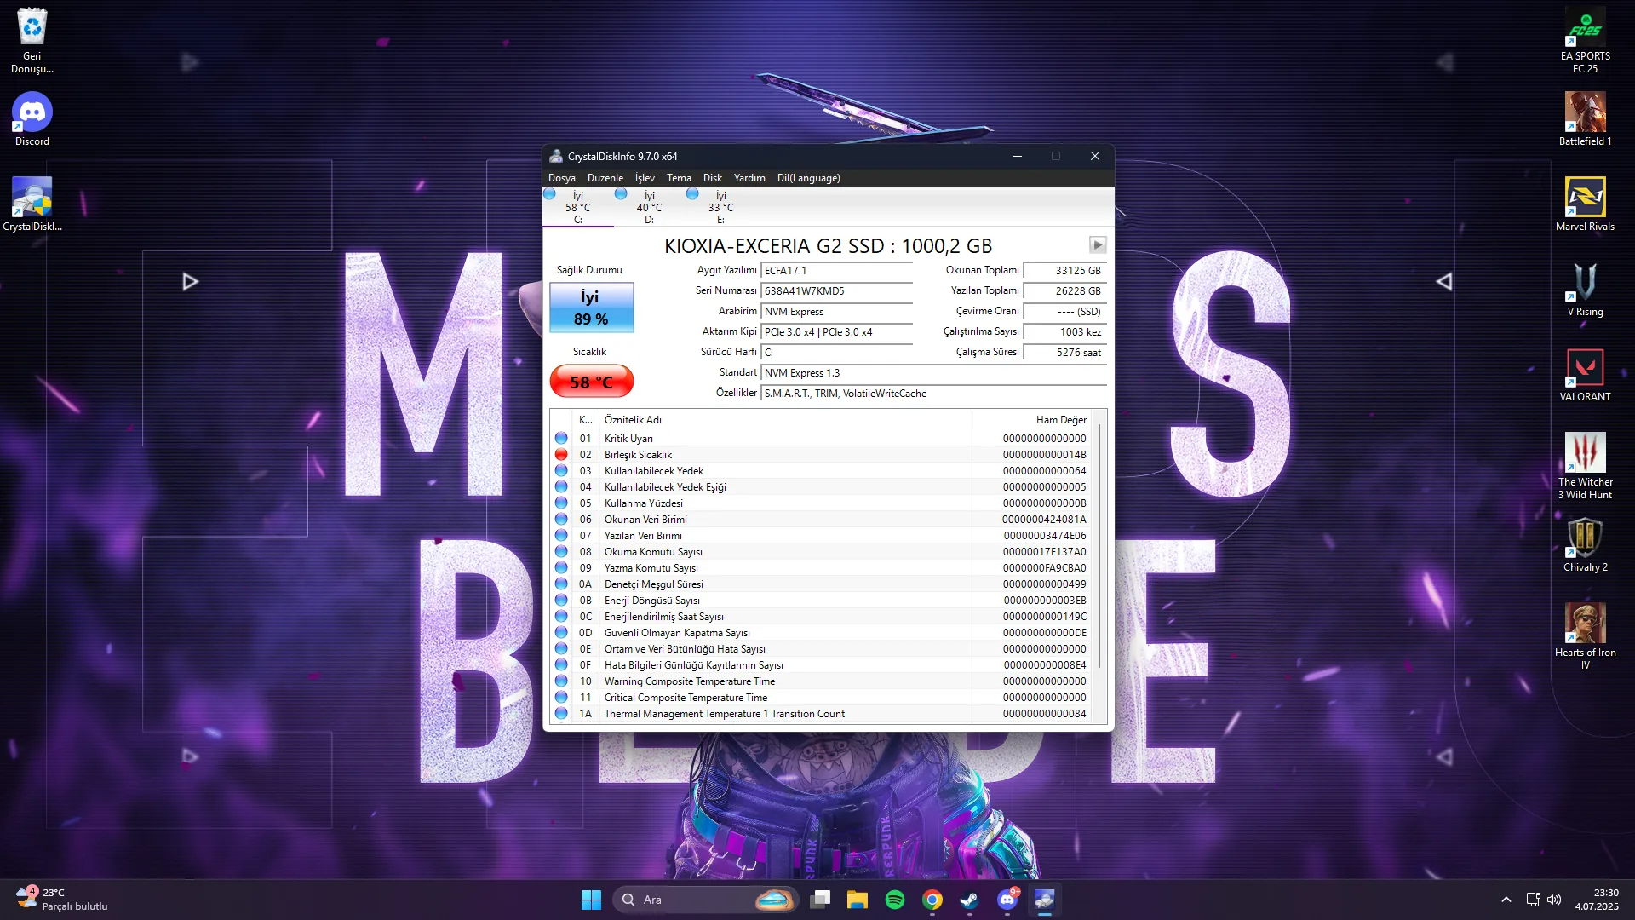Click the red 58 °C temperature button

pyautogui.click(x=591, y=382)
